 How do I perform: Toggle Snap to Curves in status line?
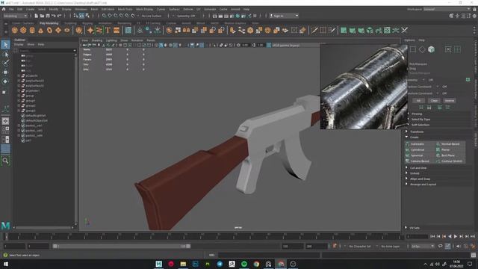point(110,16)
